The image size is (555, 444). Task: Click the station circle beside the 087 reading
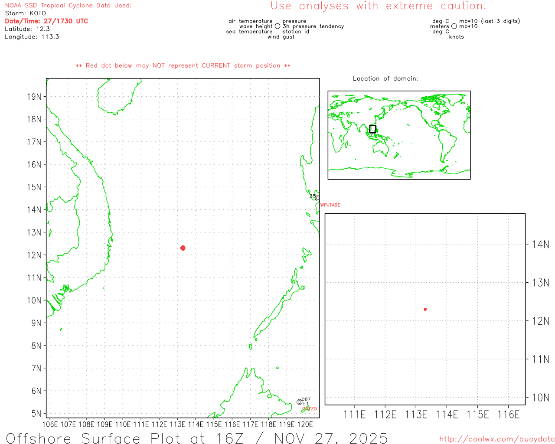click(x=299, y=402)
